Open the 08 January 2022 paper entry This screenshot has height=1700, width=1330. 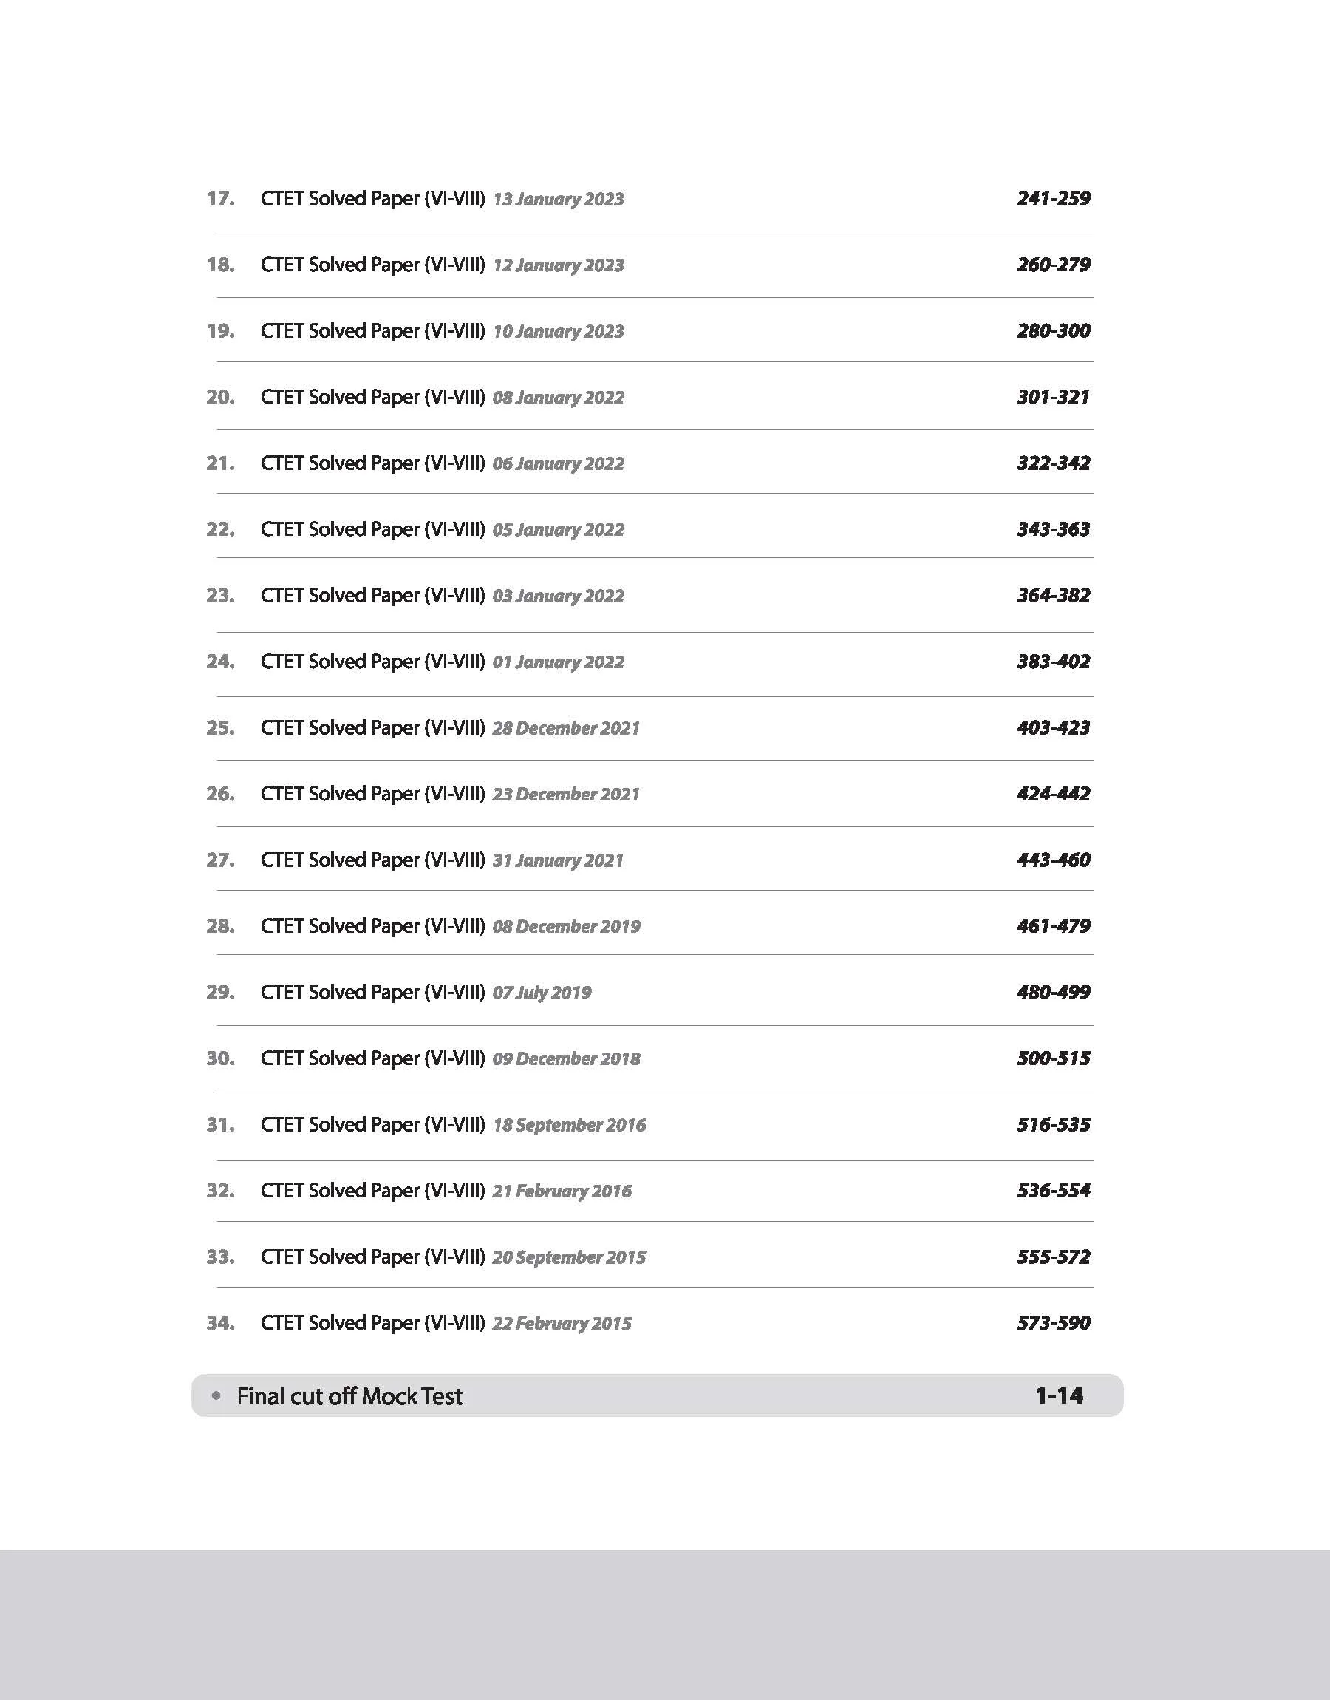tap(442, 398)
